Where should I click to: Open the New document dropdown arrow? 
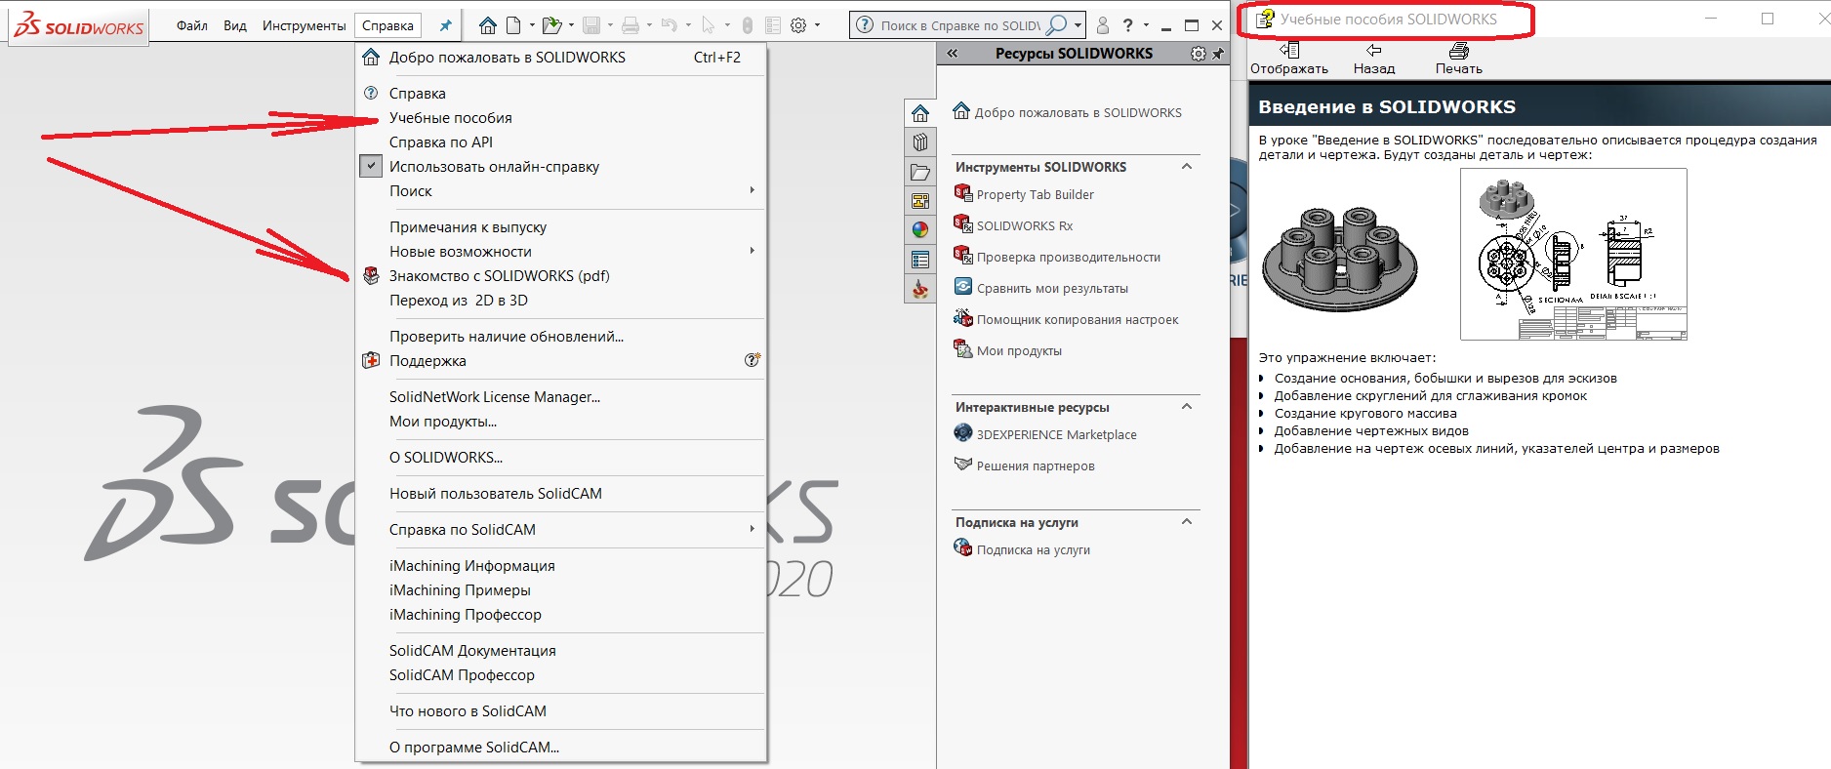coord(531,25)
